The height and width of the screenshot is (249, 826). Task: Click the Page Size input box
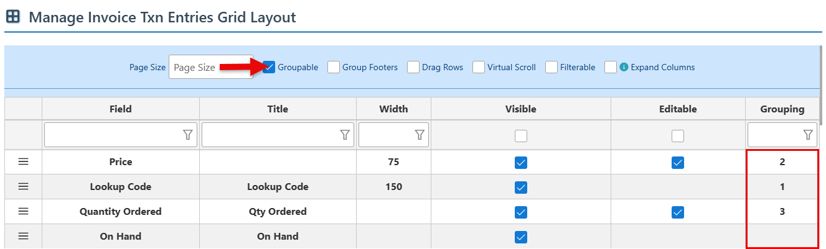(x=210, y=67)
